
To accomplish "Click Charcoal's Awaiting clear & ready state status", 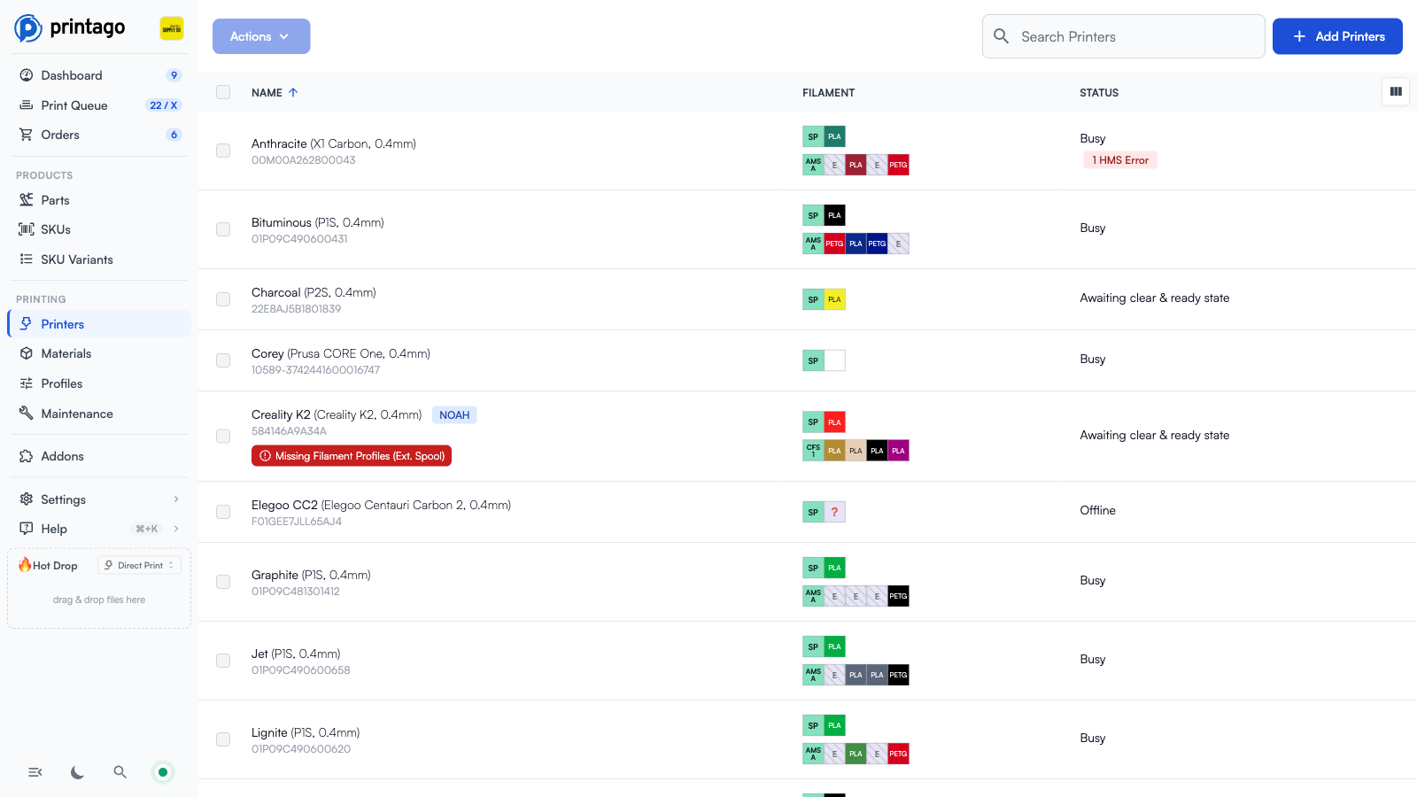I will coord(1155,298).
